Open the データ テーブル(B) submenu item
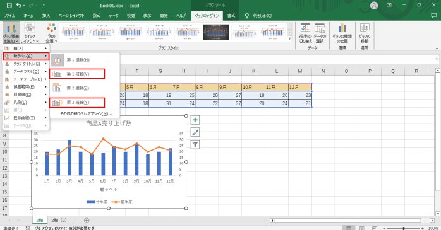 [x=26, y=79]
